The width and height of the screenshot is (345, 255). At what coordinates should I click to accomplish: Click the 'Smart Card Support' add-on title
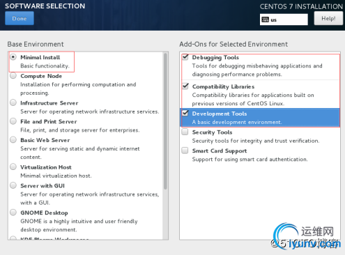click(x=220, y=150)
